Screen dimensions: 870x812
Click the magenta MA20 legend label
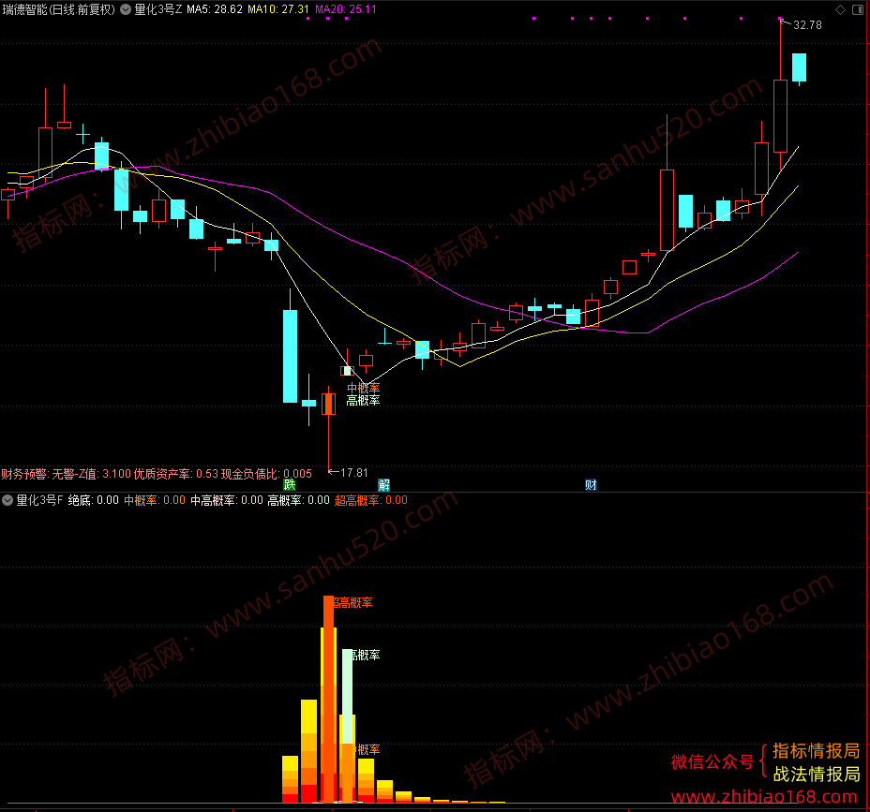(346, 9)
